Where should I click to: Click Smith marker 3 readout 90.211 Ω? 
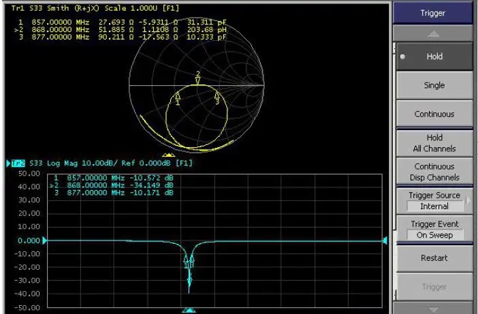(116, 37)
